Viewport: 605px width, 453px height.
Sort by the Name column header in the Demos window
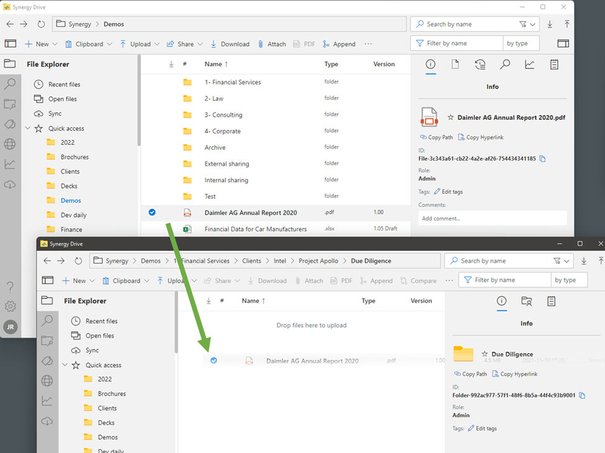[x=216, y=64]
